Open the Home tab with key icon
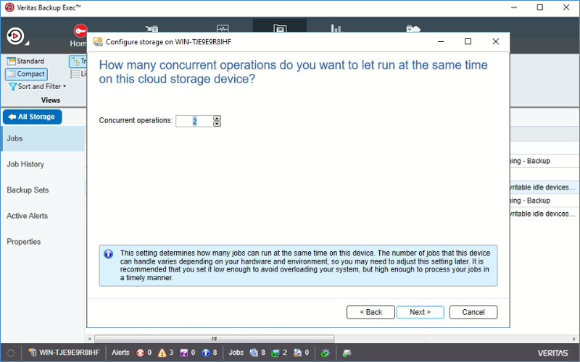 coord(79,35)
